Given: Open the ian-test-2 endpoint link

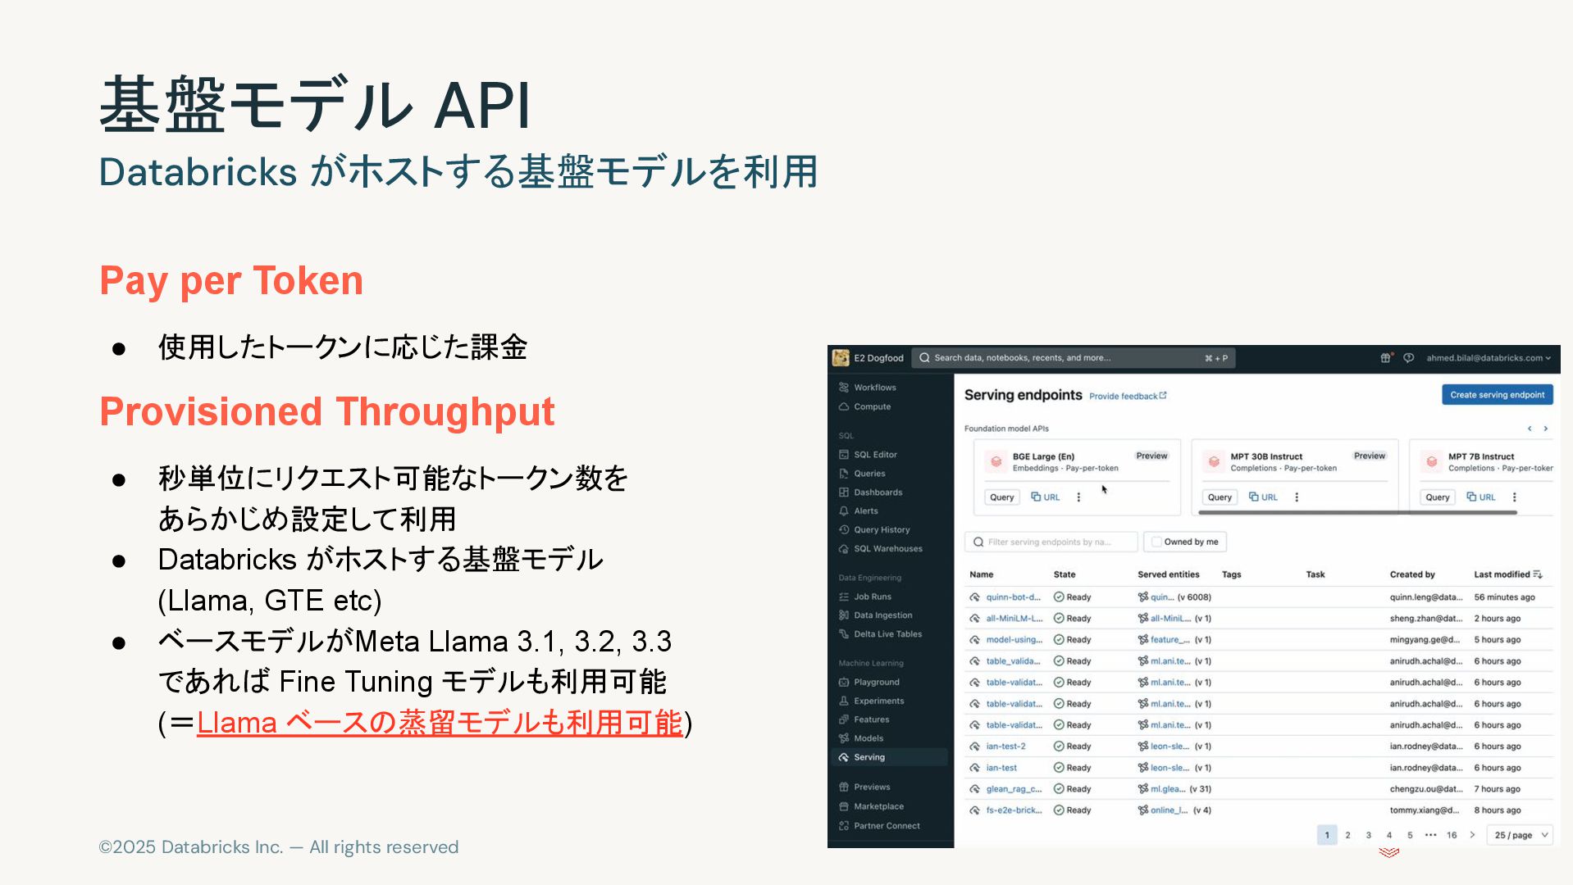Looking at the screenshot, I should pyautogui.click(x=1005, y=747).
